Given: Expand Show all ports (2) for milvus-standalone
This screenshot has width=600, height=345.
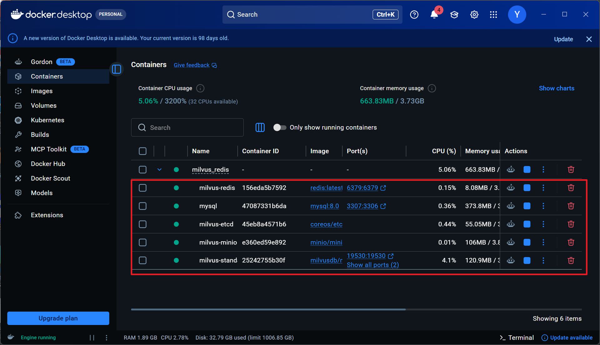Looking at the screenshot, I should coord(373,265).
